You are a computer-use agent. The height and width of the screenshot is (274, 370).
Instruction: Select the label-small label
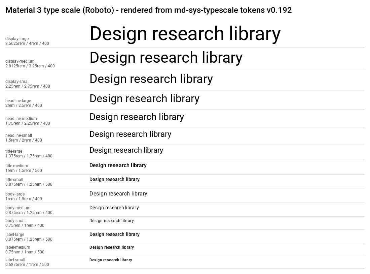pos(15,260)
